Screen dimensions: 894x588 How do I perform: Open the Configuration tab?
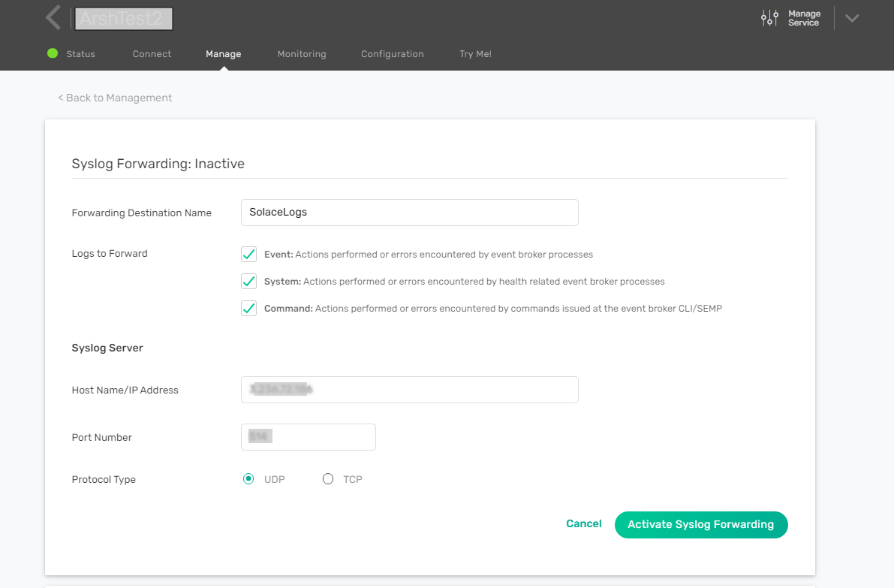click(x=392, y=54)
